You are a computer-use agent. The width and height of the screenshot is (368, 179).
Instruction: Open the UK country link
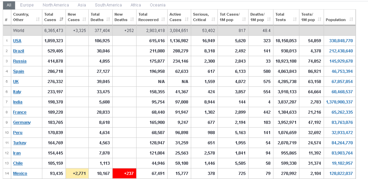tap(16, 82)
